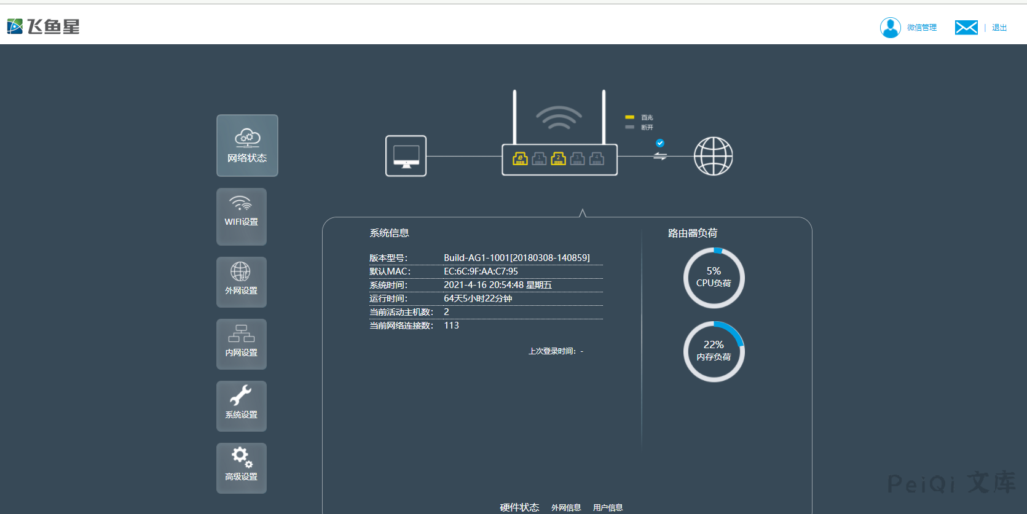Image resolution: width=1027 pixels, height=514 pixels.
Task: Click the blue connection checkmark indicator
Action: coord(660,143)
